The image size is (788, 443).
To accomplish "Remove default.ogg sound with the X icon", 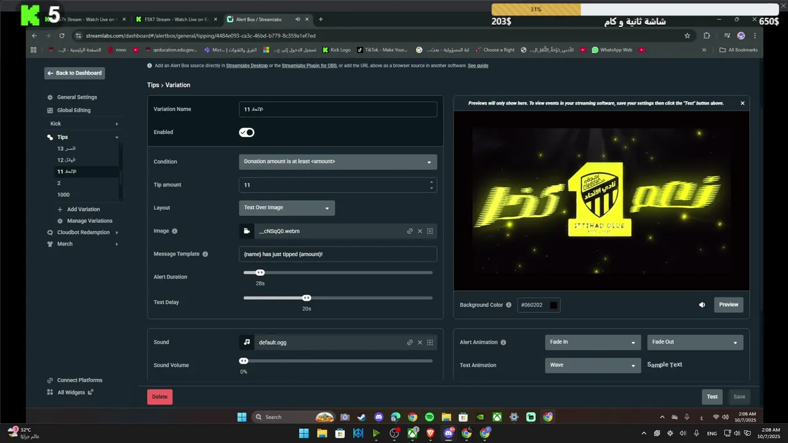I will tap(420, 343).
